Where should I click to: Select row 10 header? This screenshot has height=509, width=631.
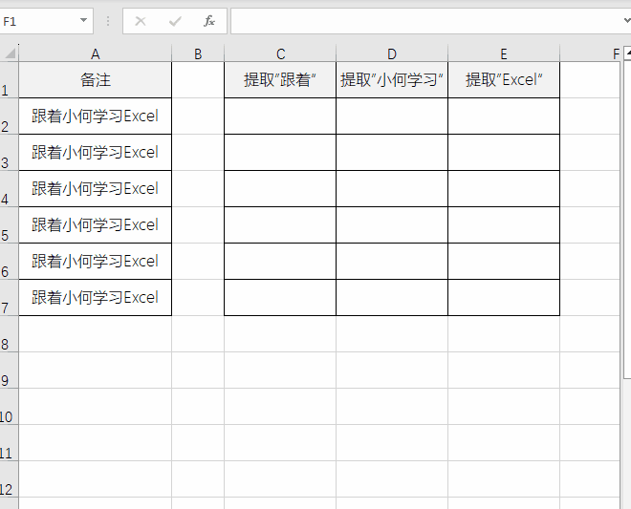9,407
